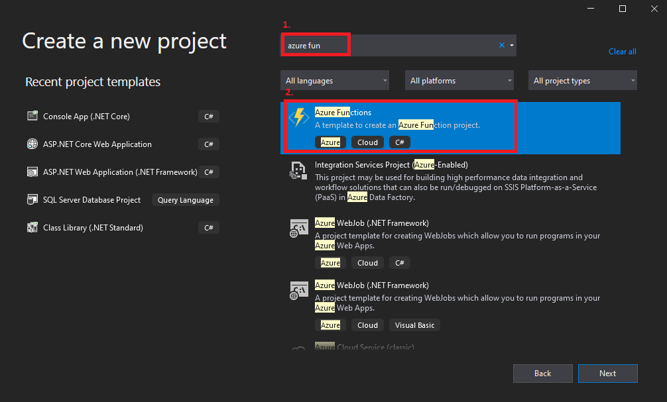Click the SQL Server Database Project icon

click(x=32, y=199)
